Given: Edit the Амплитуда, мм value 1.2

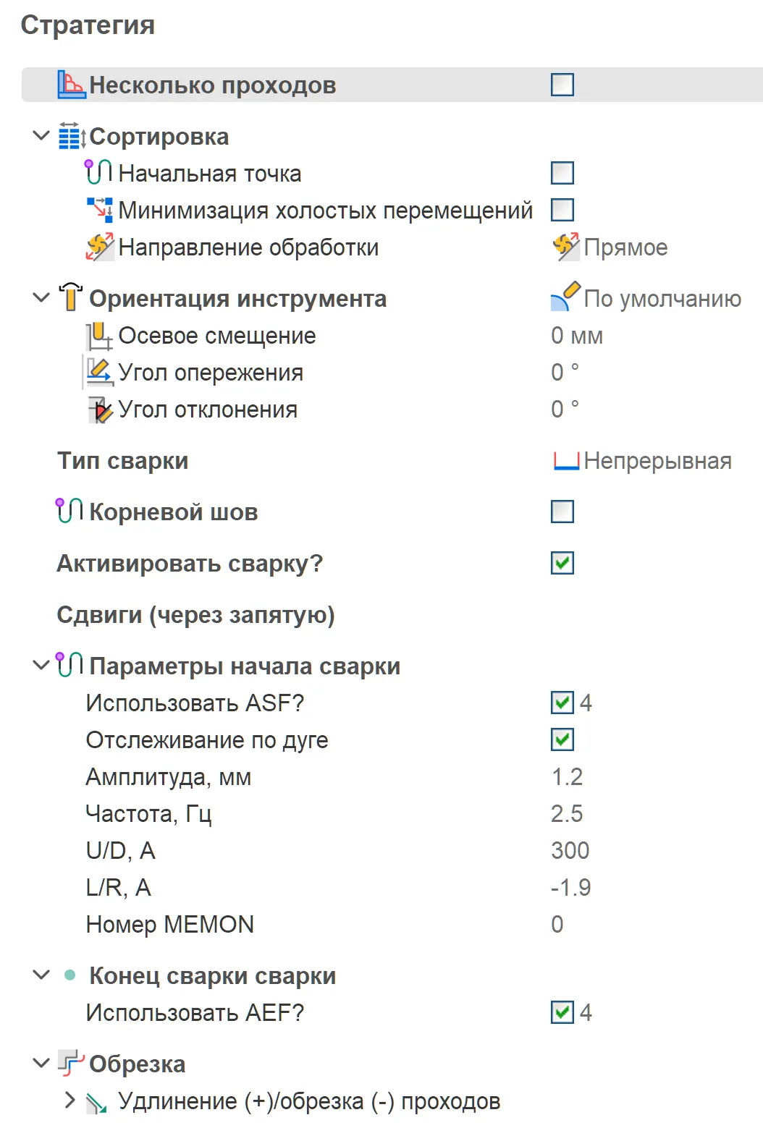Looking at the screenshot, I should [567, 776].
